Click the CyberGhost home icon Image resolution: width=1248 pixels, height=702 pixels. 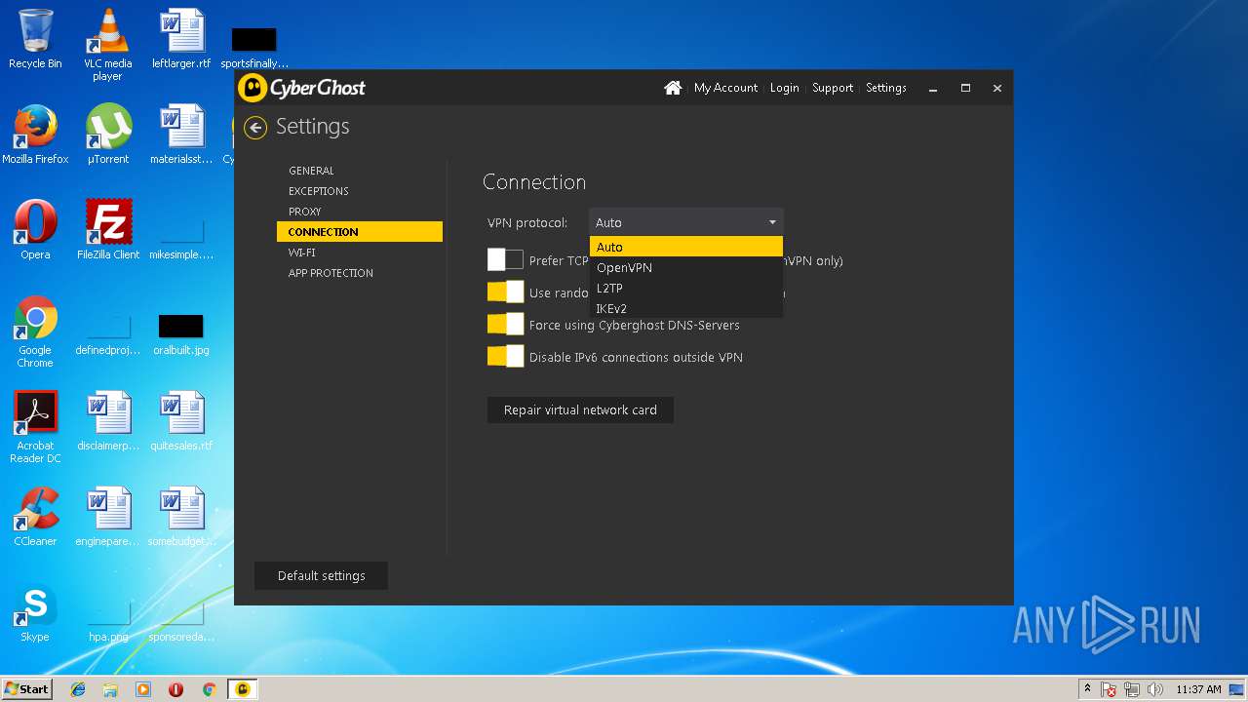click(x=673, y=88)
